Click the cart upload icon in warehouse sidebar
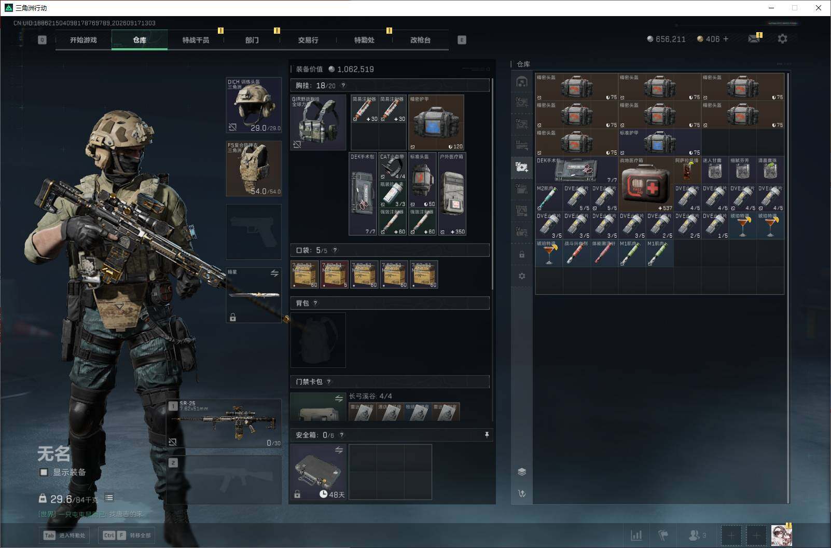The height and width of the screenshot is (548, 831). point(522,494)
